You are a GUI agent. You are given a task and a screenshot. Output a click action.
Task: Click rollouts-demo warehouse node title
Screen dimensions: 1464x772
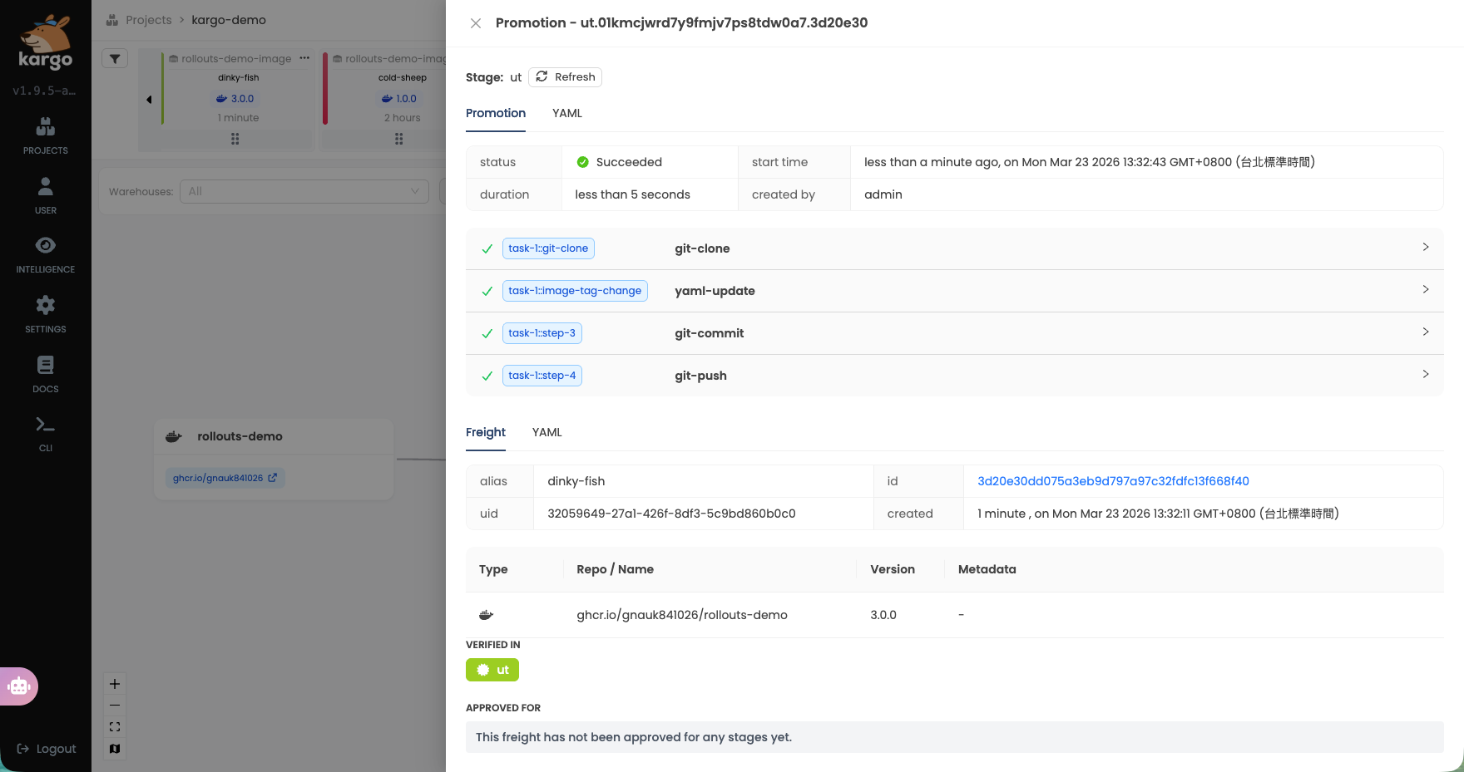[x=240, y=436]
